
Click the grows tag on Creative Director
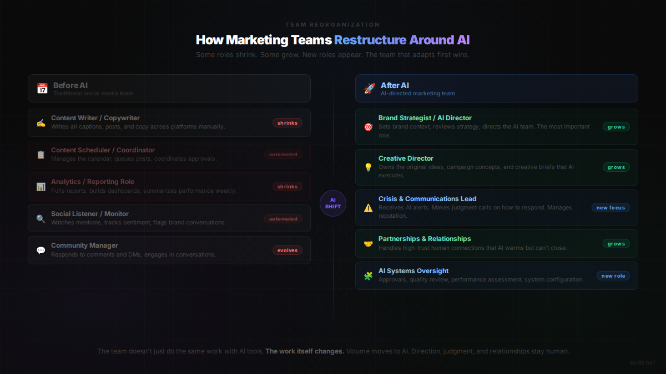(x=616, y=167)
